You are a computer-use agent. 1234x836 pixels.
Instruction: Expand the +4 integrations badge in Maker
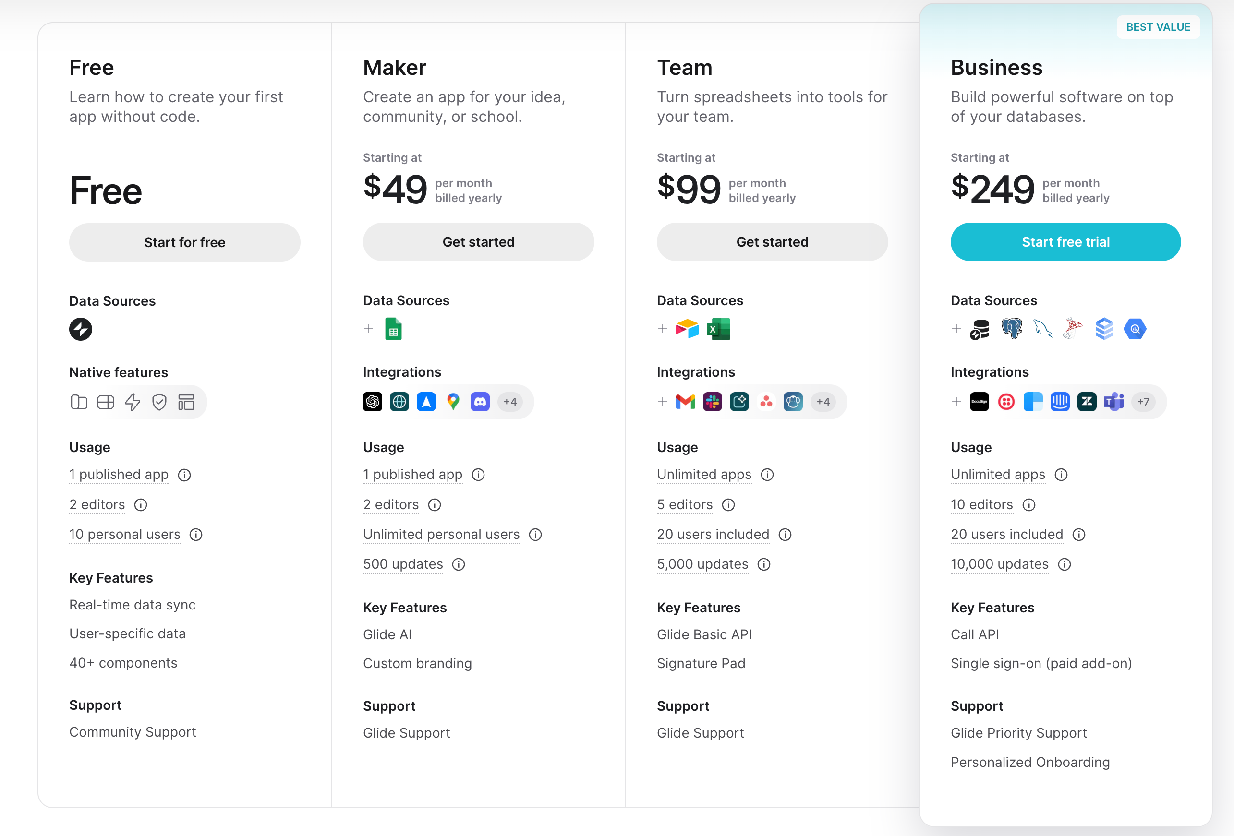pyautogui.click(x=510, y=402)
